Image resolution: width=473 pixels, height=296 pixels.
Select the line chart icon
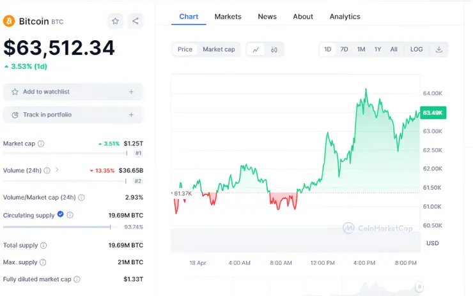pyautogui.click(x=256, y=49)
